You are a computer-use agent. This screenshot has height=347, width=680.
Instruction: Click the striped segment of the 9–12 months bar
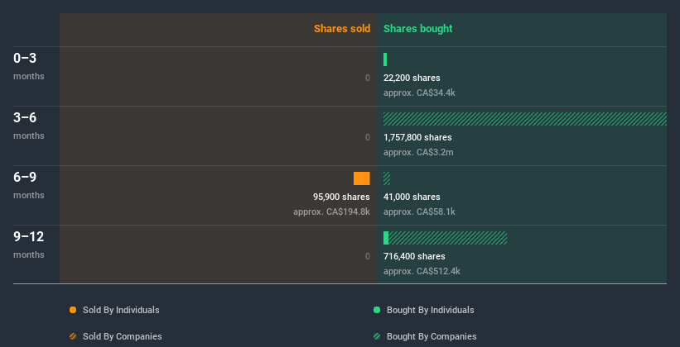447,238
